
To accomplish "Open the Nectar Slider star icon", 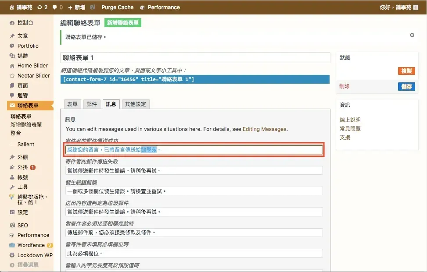I will [12, 75].
